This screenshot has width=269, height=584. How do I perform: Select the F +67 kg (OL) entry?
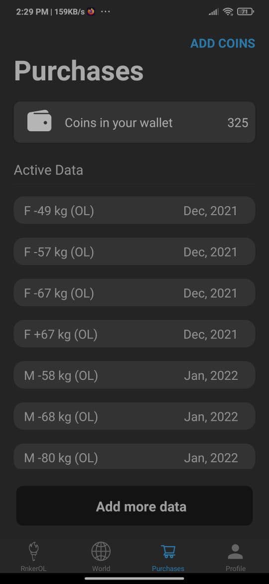pos(134,334)
